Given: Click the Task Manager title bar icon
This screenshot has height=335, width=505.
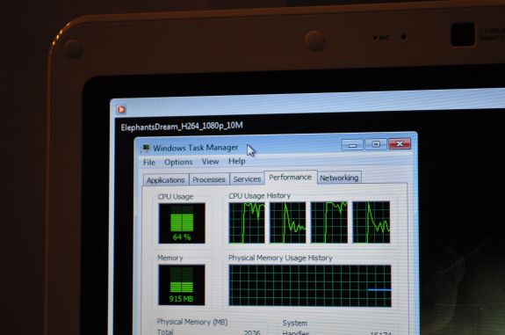Looking at the screenshot, I should 146,148.
